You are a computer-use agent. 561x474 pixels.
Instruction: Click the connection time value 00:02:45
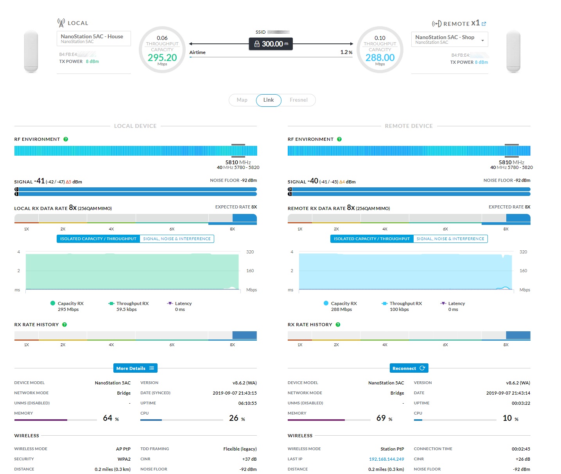(x=521, y=449)
